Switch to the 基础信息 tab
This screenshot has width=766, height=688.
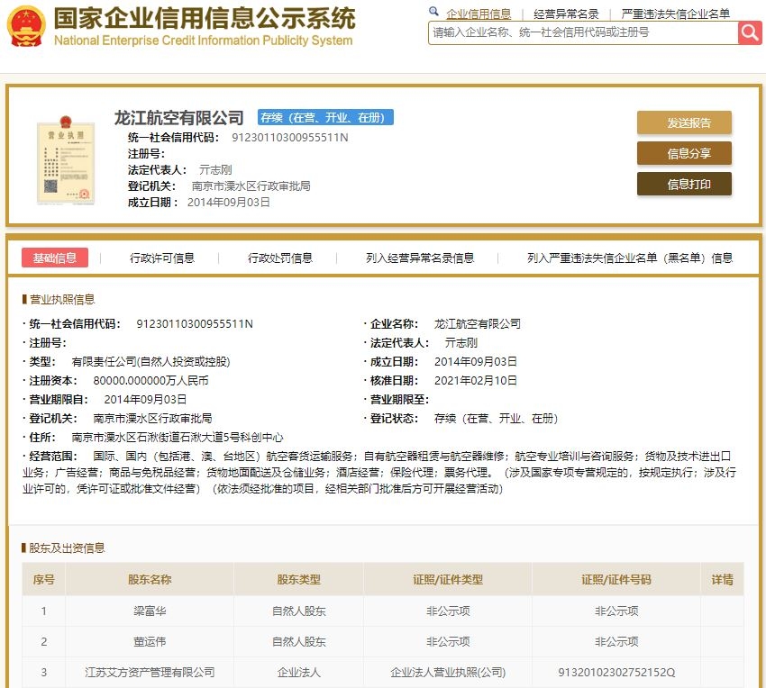click(x=55, y=258)
